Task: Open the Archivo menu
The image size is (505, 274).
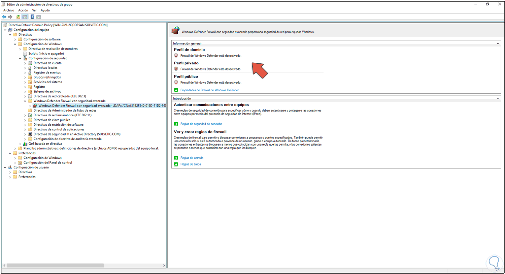Action: [9, 10]
